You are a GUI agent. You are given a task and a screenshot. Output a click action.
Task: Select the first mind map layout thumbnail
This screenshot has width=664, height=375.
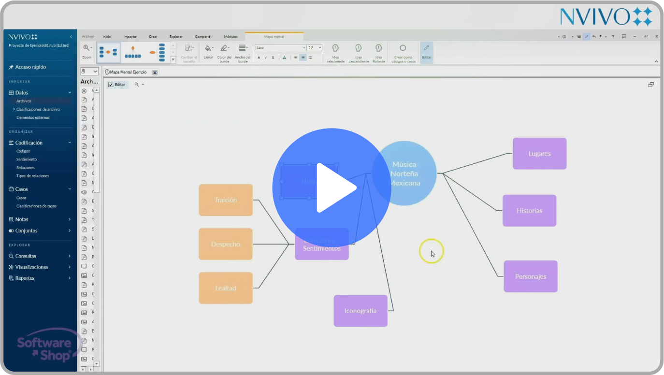click(x=108, y=53)
